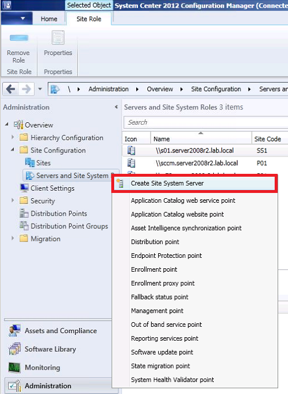Click Overview in the breadcrumb
Viewport: 288px width, 394px height.
coord(160,89)
